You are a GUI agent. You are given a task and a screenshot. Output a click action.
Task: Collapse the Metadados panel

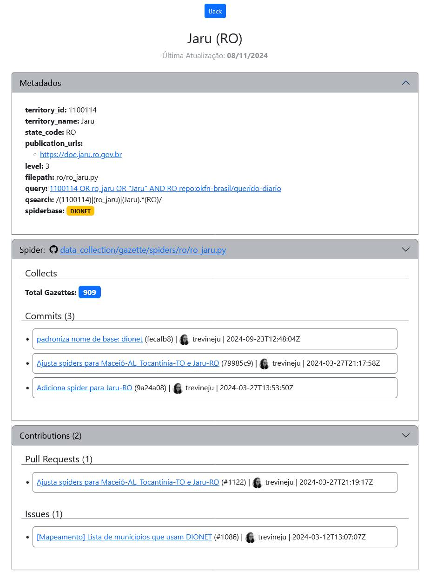tap(405, 82)
